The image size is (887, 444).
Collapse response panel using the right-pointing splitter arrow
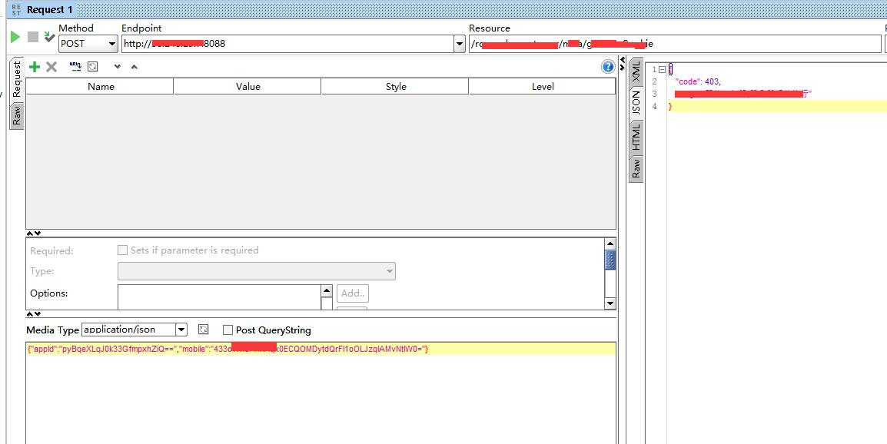pyautogui.click(x=623, y=68)
